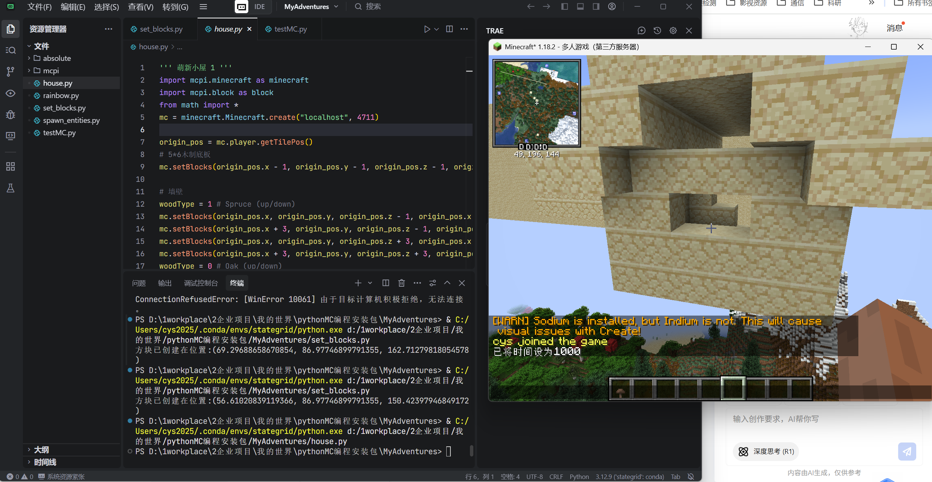Switch to IDE mode button
This screenshot has height=482, width=932.
coord(259,6)
